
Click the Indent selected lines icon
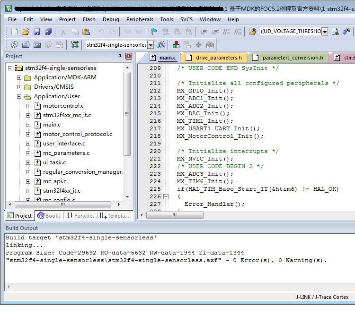(204, 32)
